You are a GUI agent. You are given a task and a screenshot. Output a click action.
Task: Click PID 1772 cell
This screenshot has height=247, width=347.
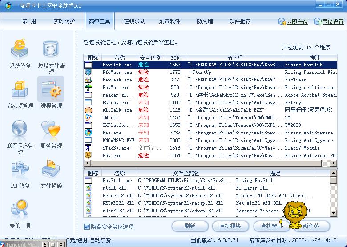tap(175, 72)
